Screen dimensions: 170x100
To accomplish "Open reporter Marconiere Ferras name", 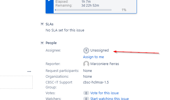I will coord(104,64).
